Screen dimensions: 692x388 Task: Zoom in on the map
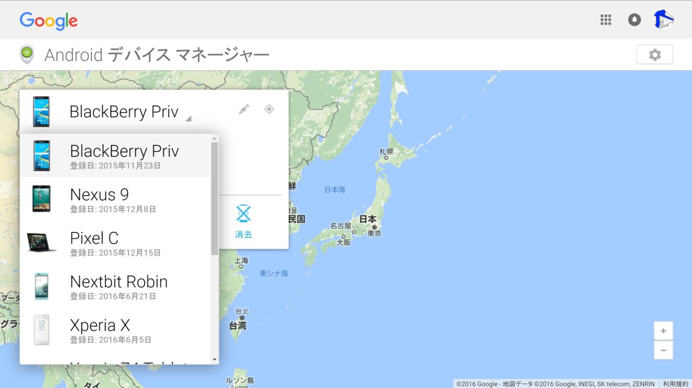[x=663, y=331]
